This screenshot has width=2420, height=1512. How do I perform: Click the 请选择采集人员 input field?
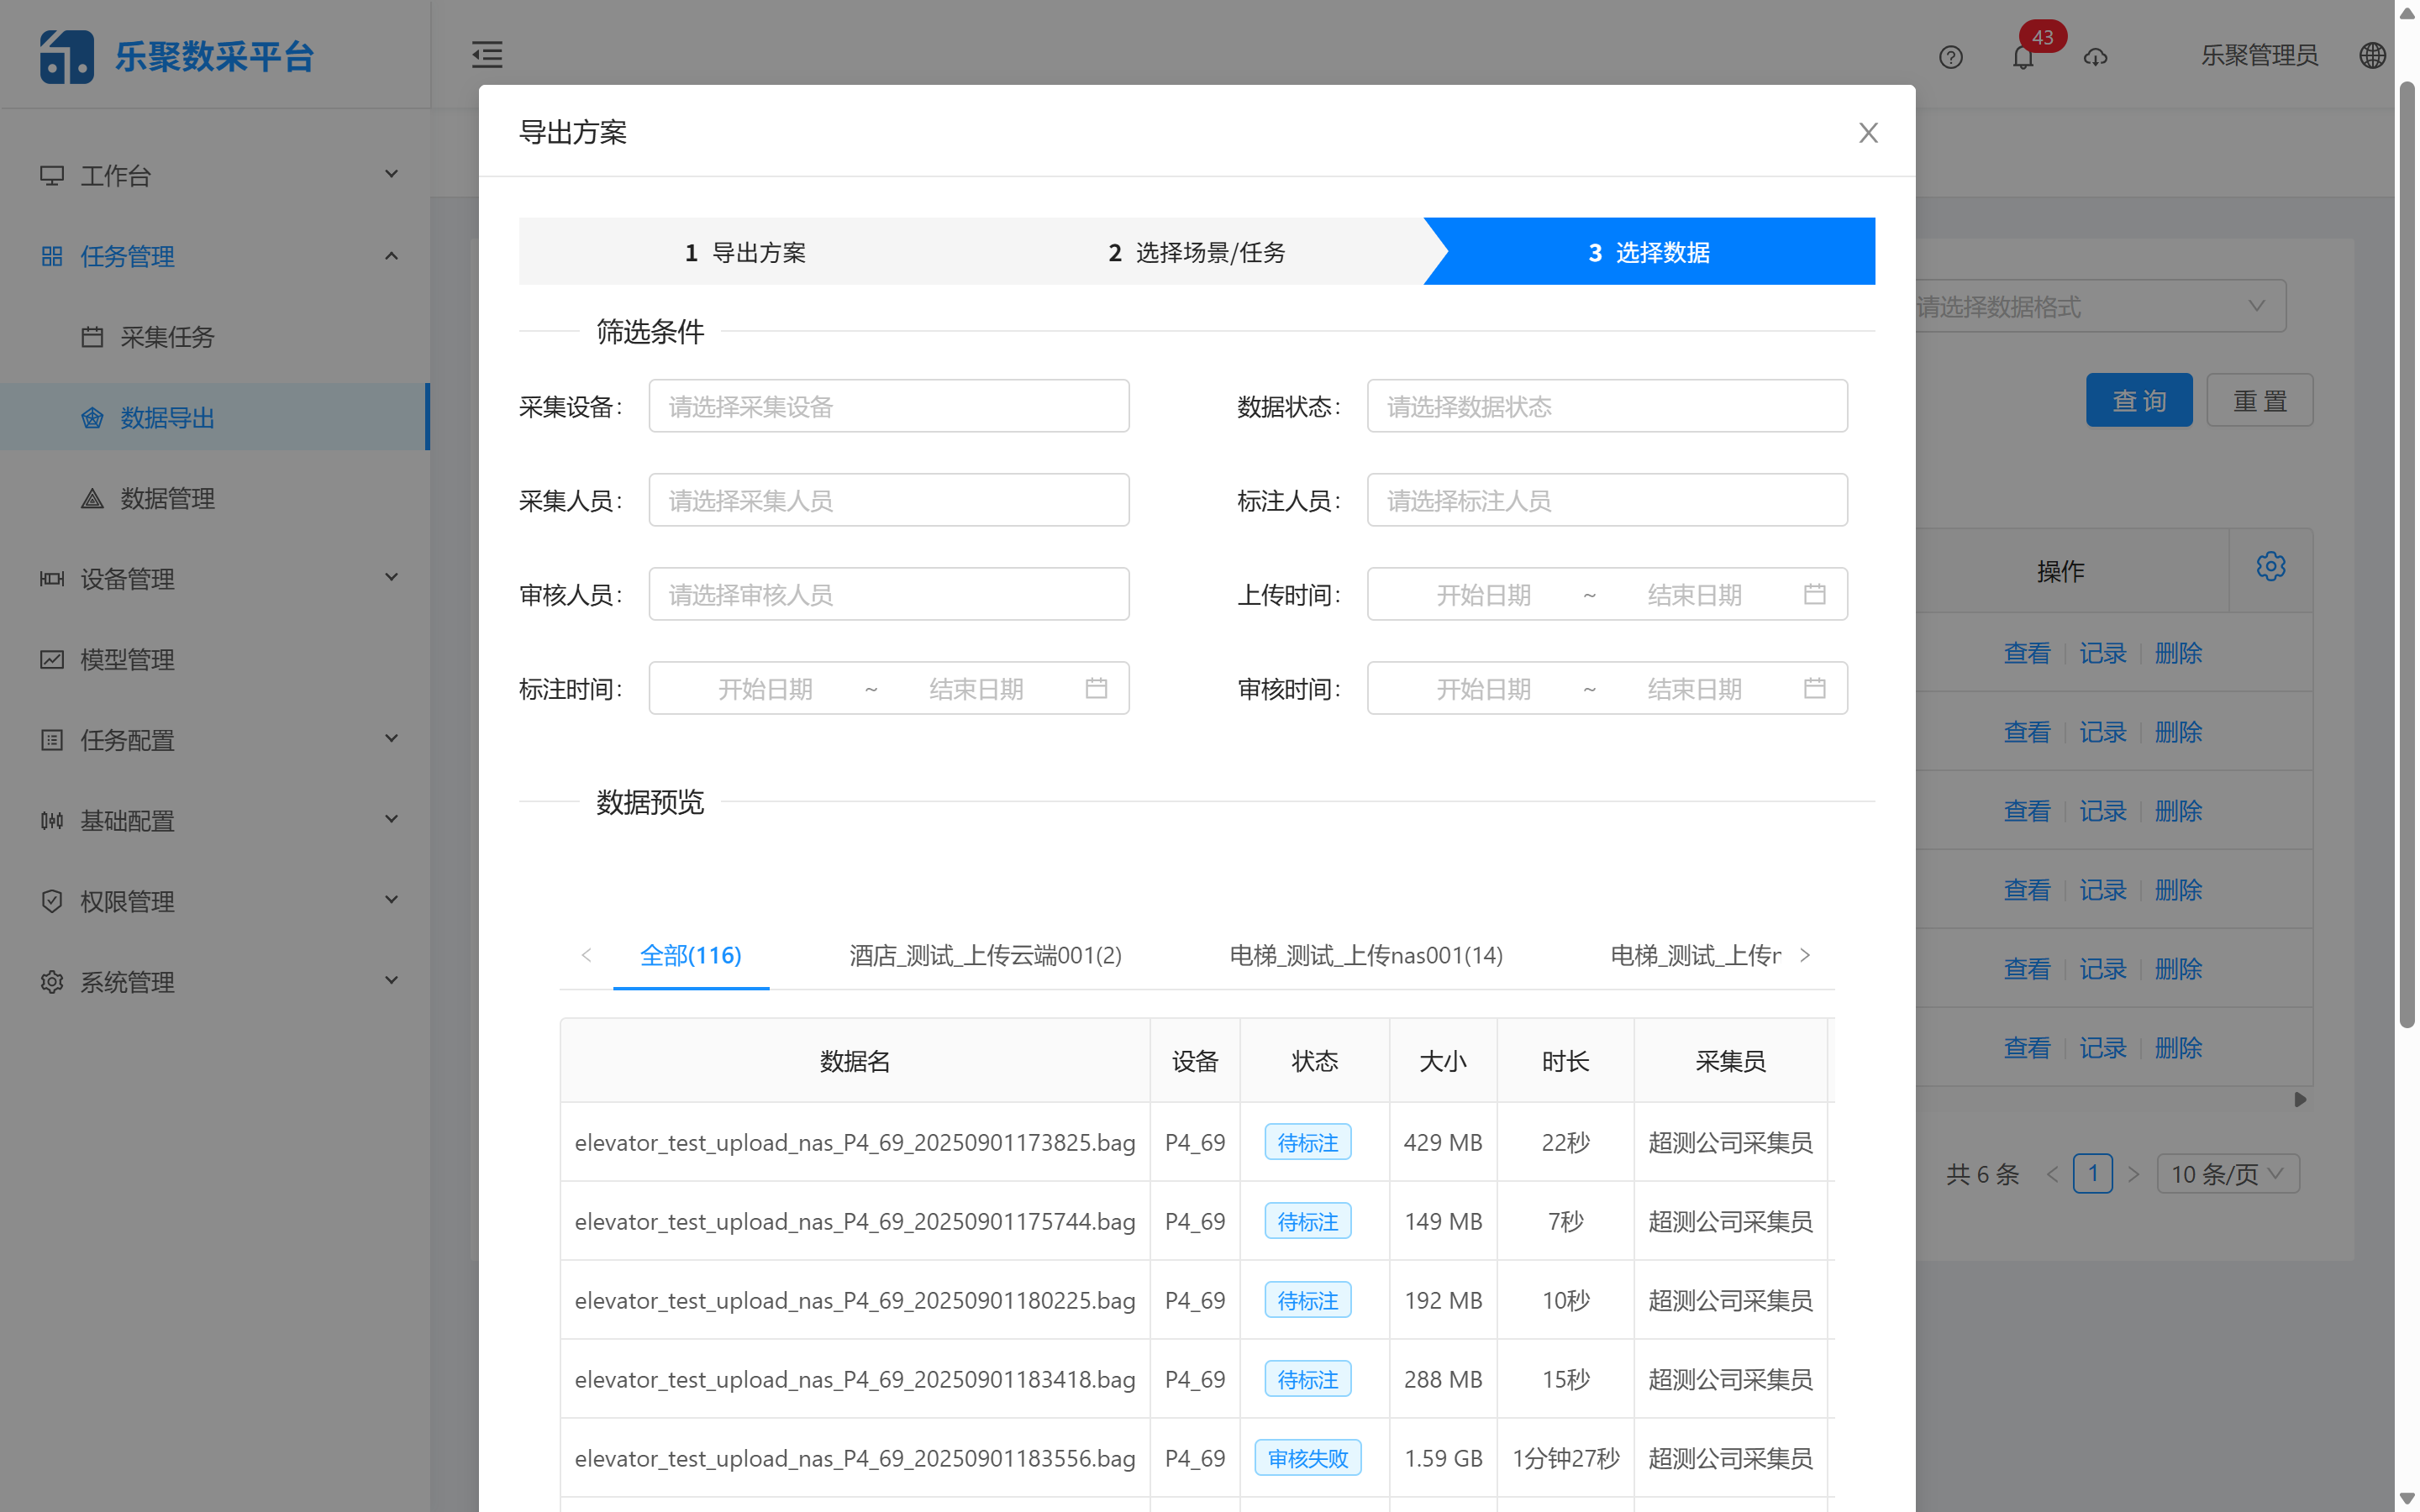888,499
